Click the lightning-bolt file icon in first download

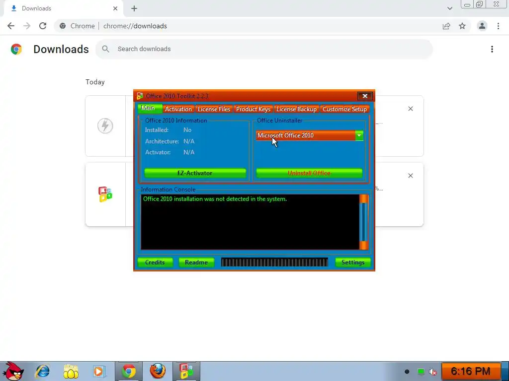(105, 126)
